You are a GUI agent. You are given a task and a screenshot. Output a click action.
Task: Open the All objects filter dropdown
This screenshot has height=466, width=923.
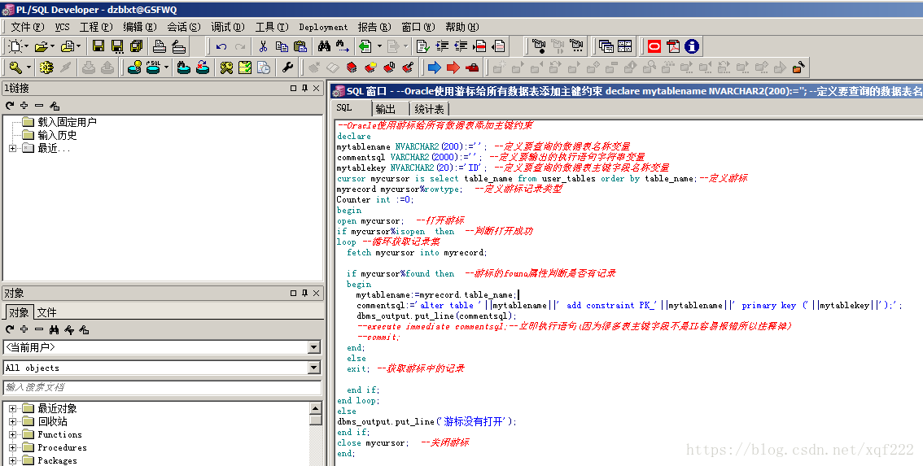(314, 368)
